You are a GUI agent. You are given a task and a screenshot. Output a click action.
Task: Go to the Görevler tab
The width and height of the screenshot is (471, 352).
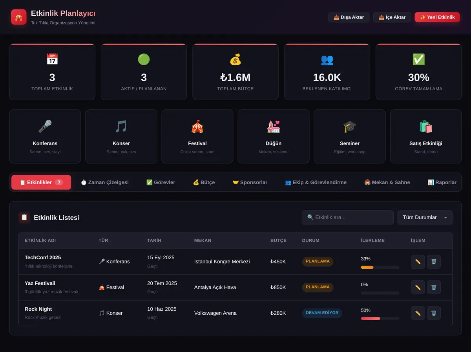(x=161, y=182)
